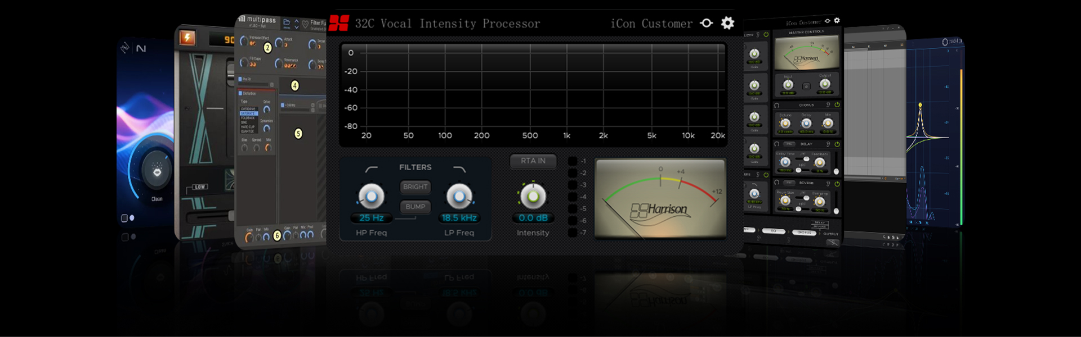
Task: Click the CHORUS ear solo icon
Action: [x=828, y=105]
